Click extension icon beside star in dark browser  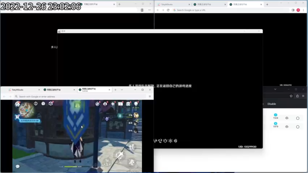[297, 96]
